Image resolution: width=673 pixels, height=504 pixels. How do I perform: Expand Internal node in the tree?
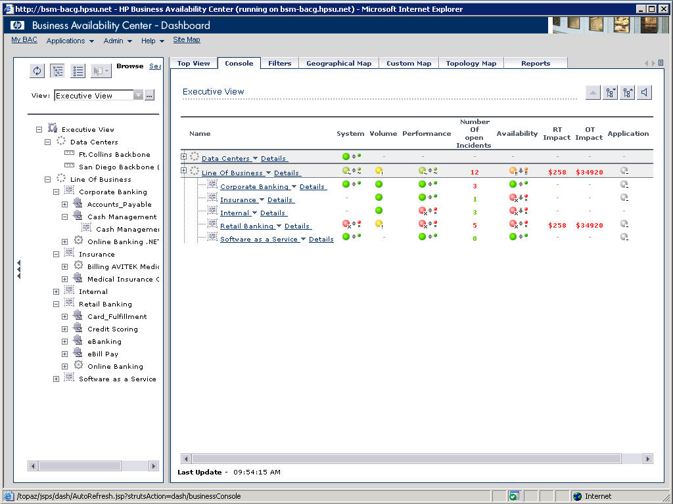click(57, 291)
